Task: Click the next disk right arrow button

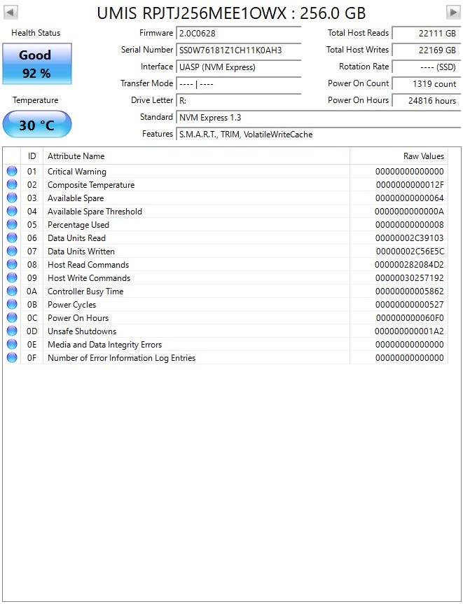Action: click(x=452, y=12)
